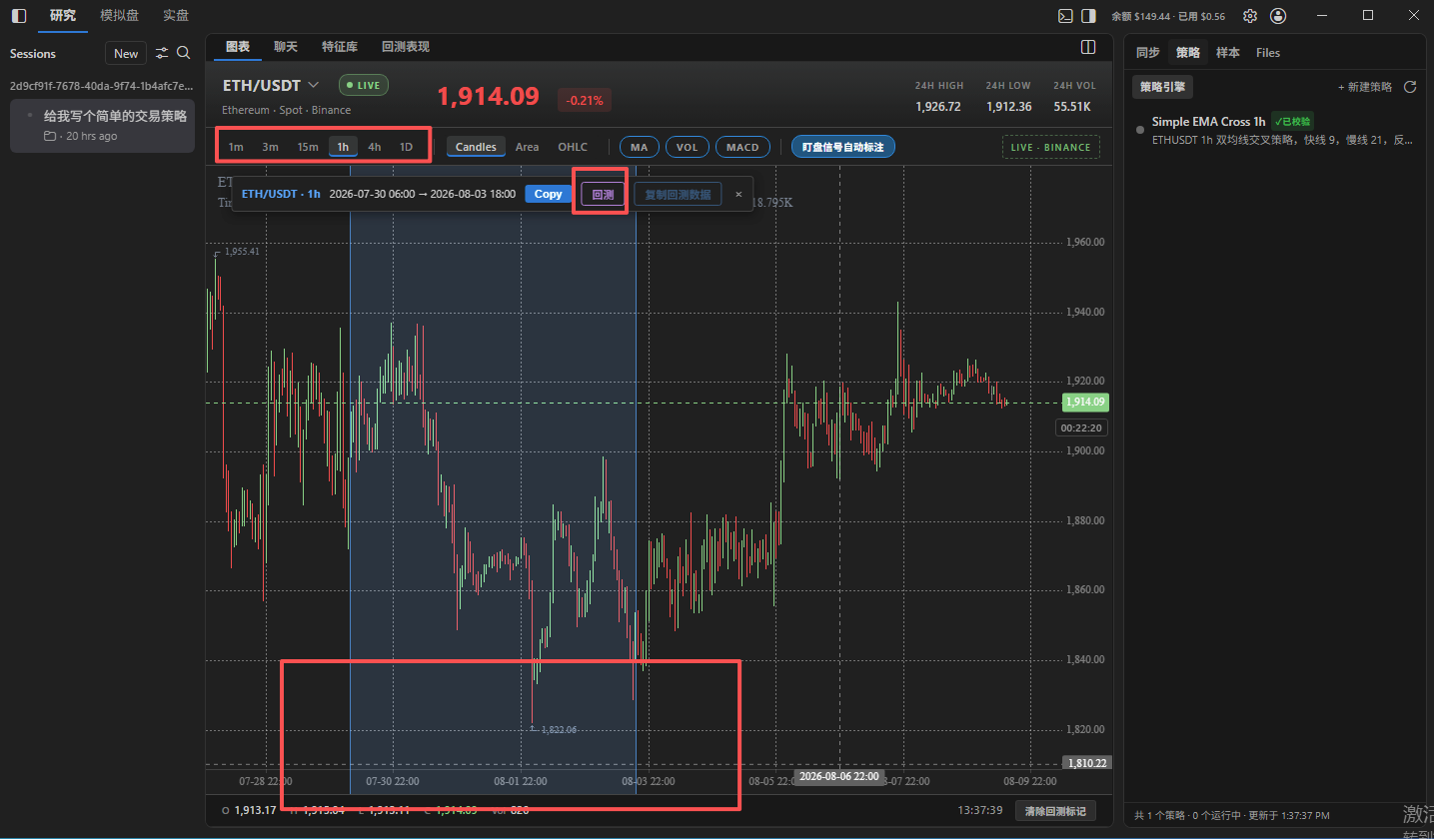Switch chart type to Candles
The width and height of the screenshot is (1434, 839).
click(x=476, y=147)
